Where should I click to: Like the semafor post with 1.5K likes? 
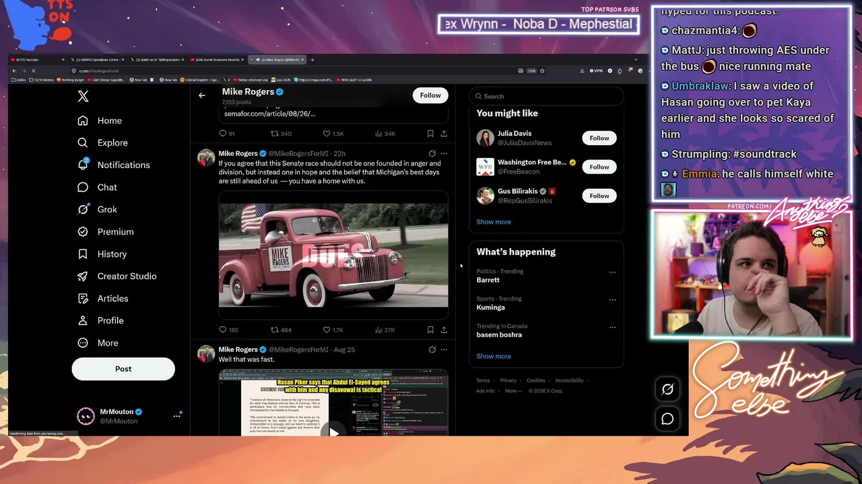[x=333, y=134]
